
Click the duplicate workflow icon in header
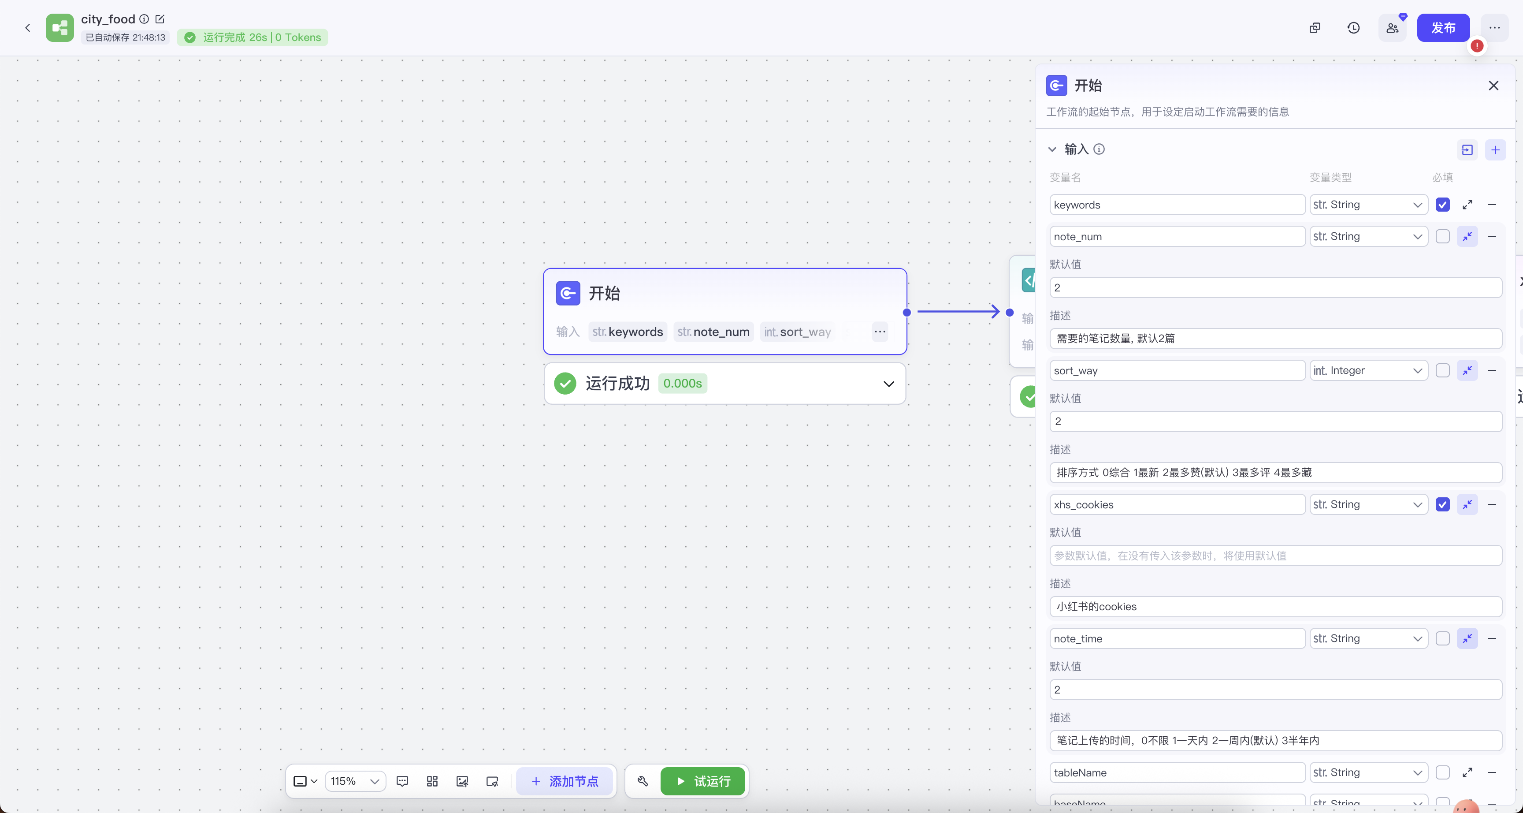point(1314,28)
